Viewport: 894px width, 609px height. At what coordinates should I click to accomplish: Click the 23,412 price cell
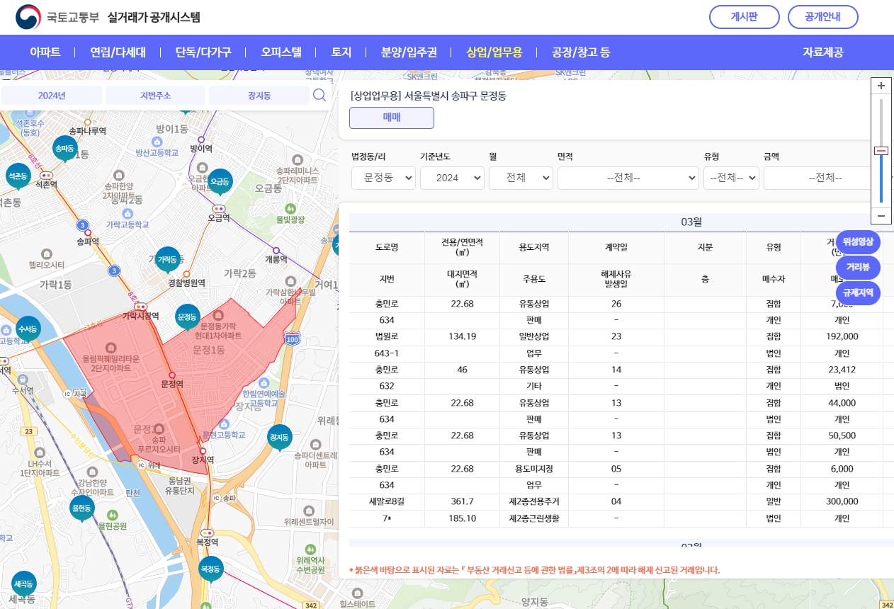[x=842, y=370]
